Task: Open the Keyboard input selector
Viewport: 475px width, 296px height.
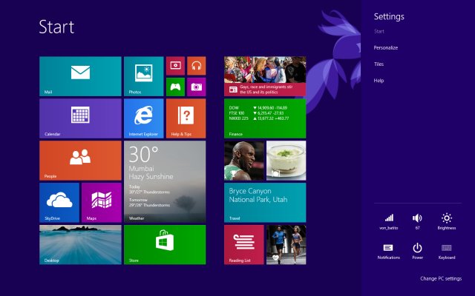Action: coord(446,250)
